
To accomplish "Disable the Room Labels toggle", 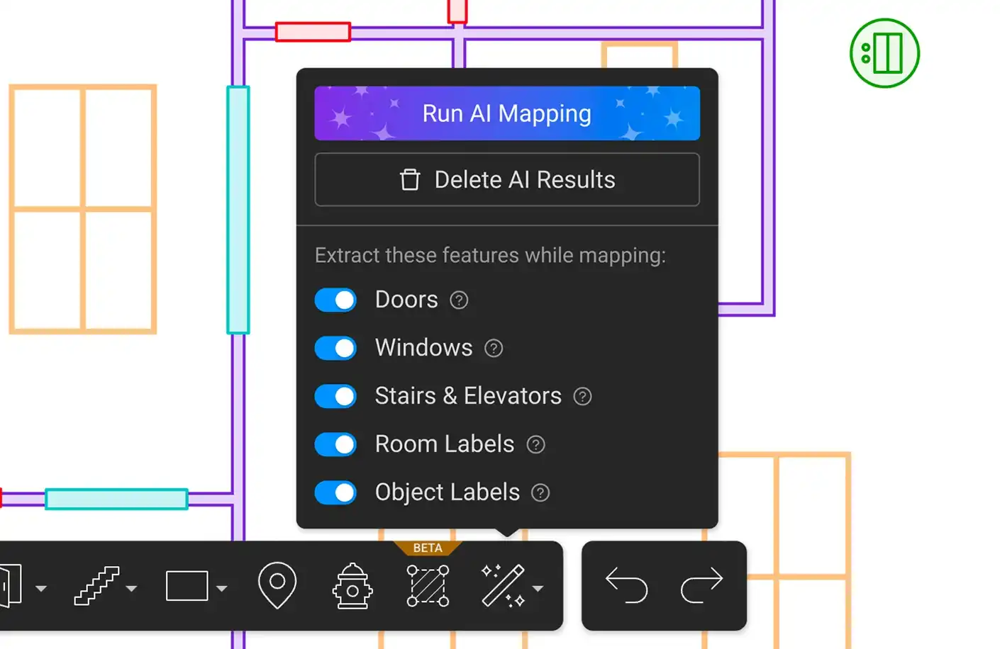I will [x=335, y=444].
